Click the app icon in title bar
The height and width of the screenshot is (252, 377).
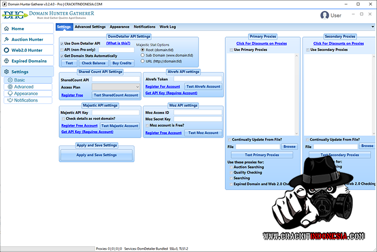click(x=4, y=4)
